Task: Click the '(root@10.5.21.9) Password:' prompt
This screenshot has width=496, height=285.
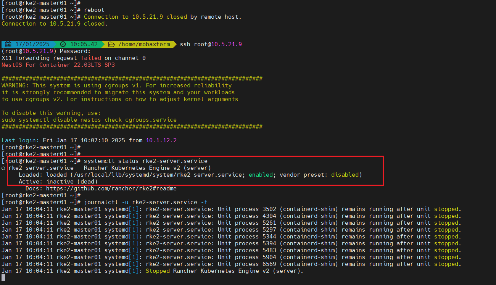Action: (x=46, y=51)
